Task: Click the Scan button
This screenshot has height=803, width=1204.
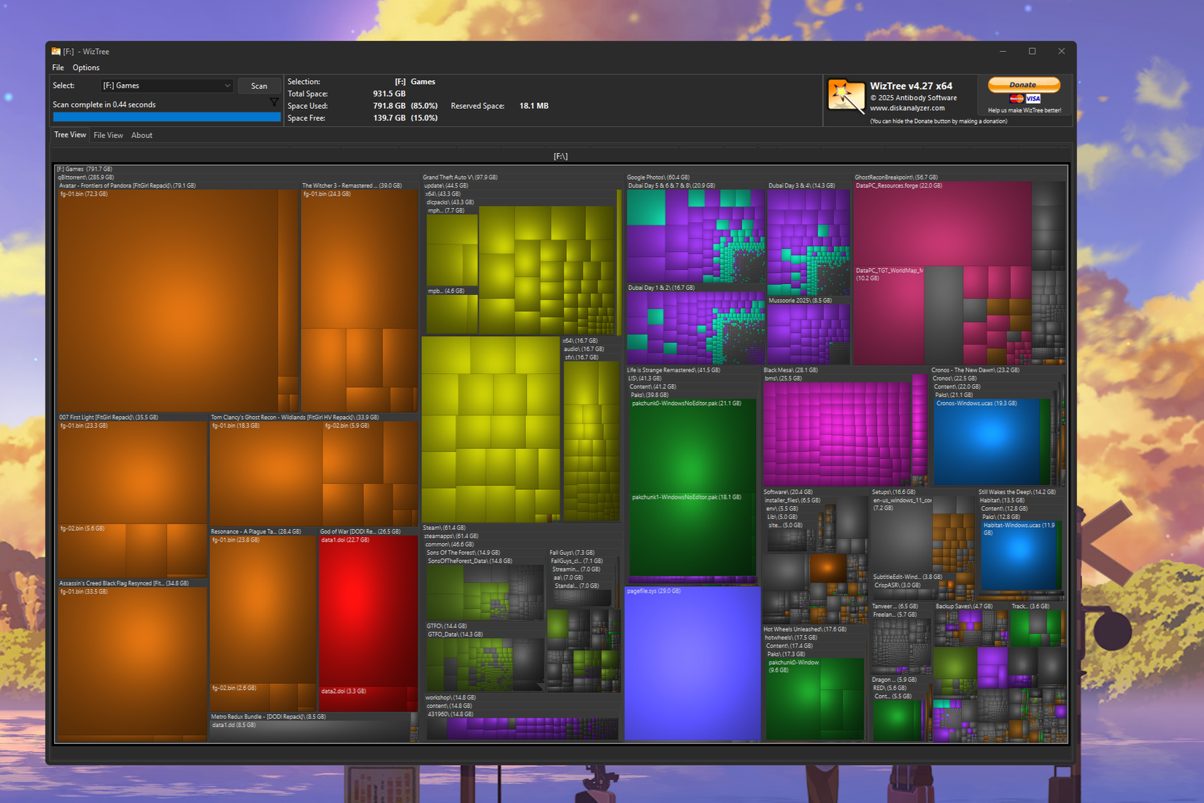Action: pos(259,85)
